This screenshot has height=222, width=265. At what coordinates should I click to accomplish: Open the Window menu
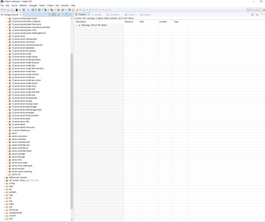click(65, 5)
